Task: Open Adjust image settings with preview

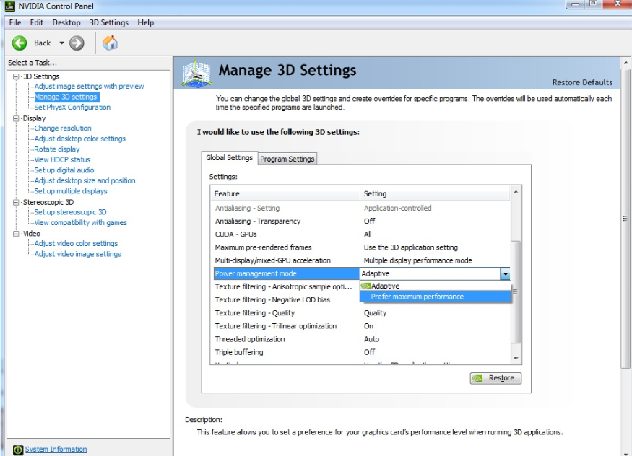Action: tap(89, 86)
